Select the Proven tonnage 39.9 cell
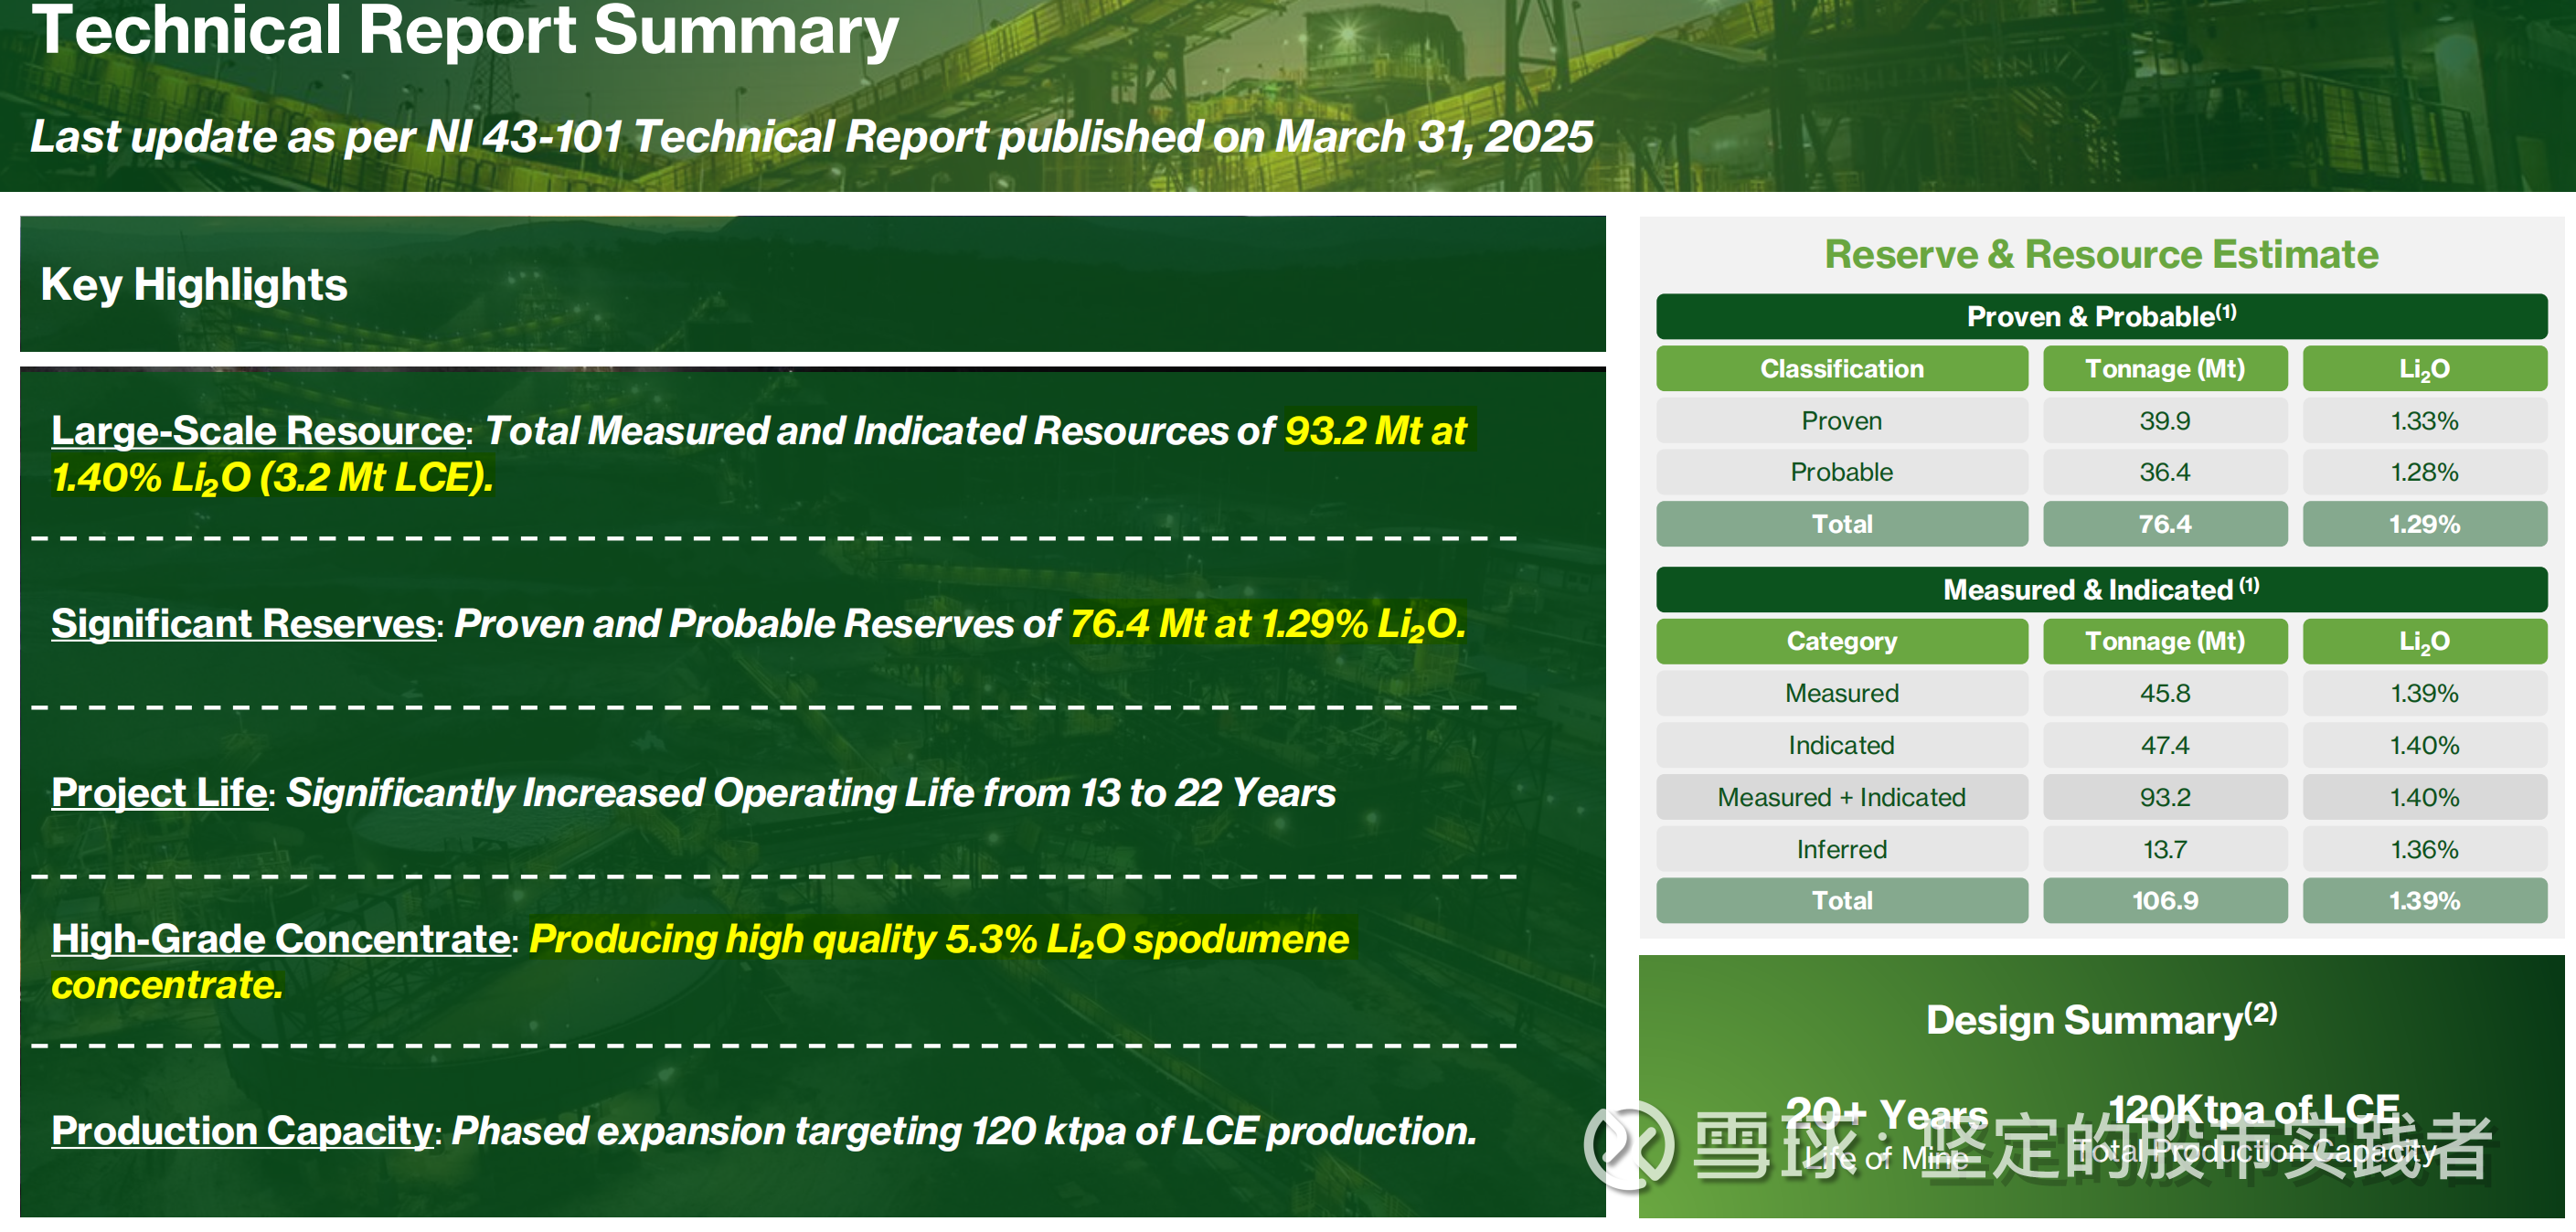Screen dimensions: 2576x1232 pyautogui.click(x=2164, y=421)
